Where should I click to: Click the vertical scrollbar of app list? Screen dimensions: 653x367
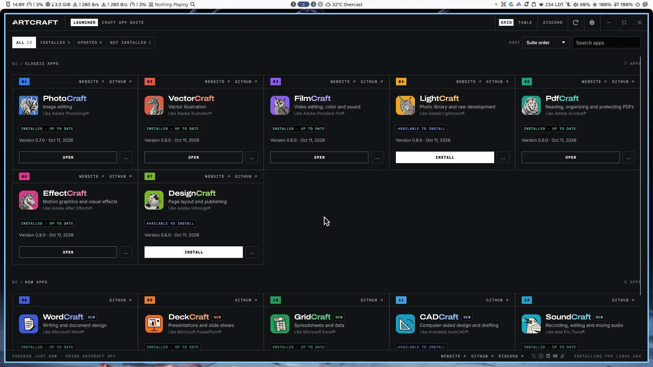pos(640,175)
